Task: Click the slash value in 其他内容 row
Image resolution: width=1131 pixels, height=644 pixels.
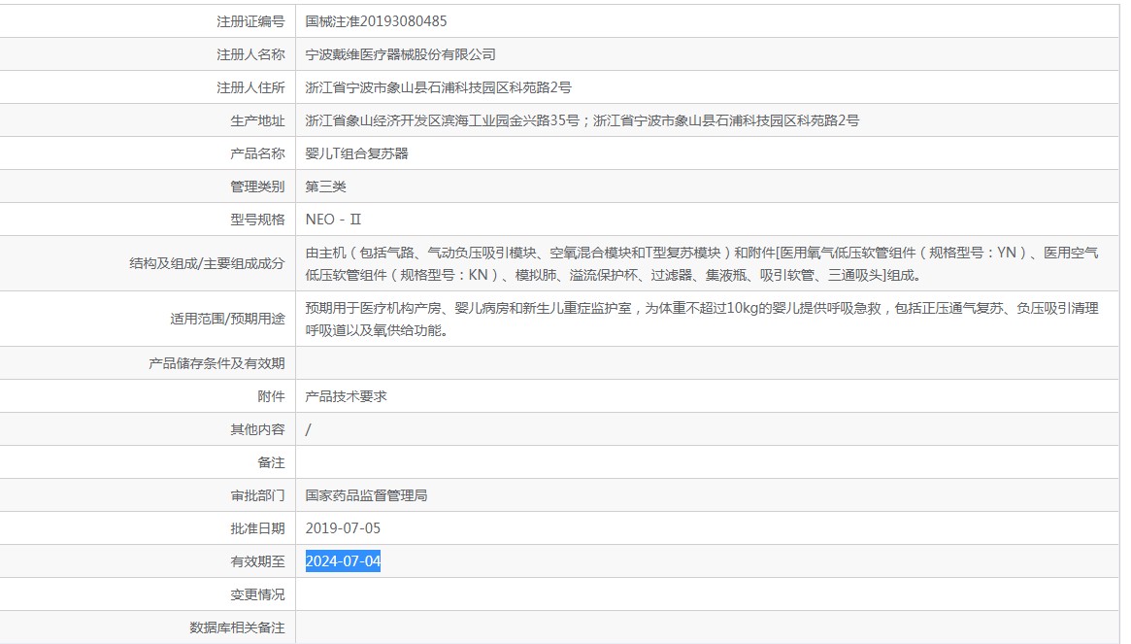Action: 308,429
